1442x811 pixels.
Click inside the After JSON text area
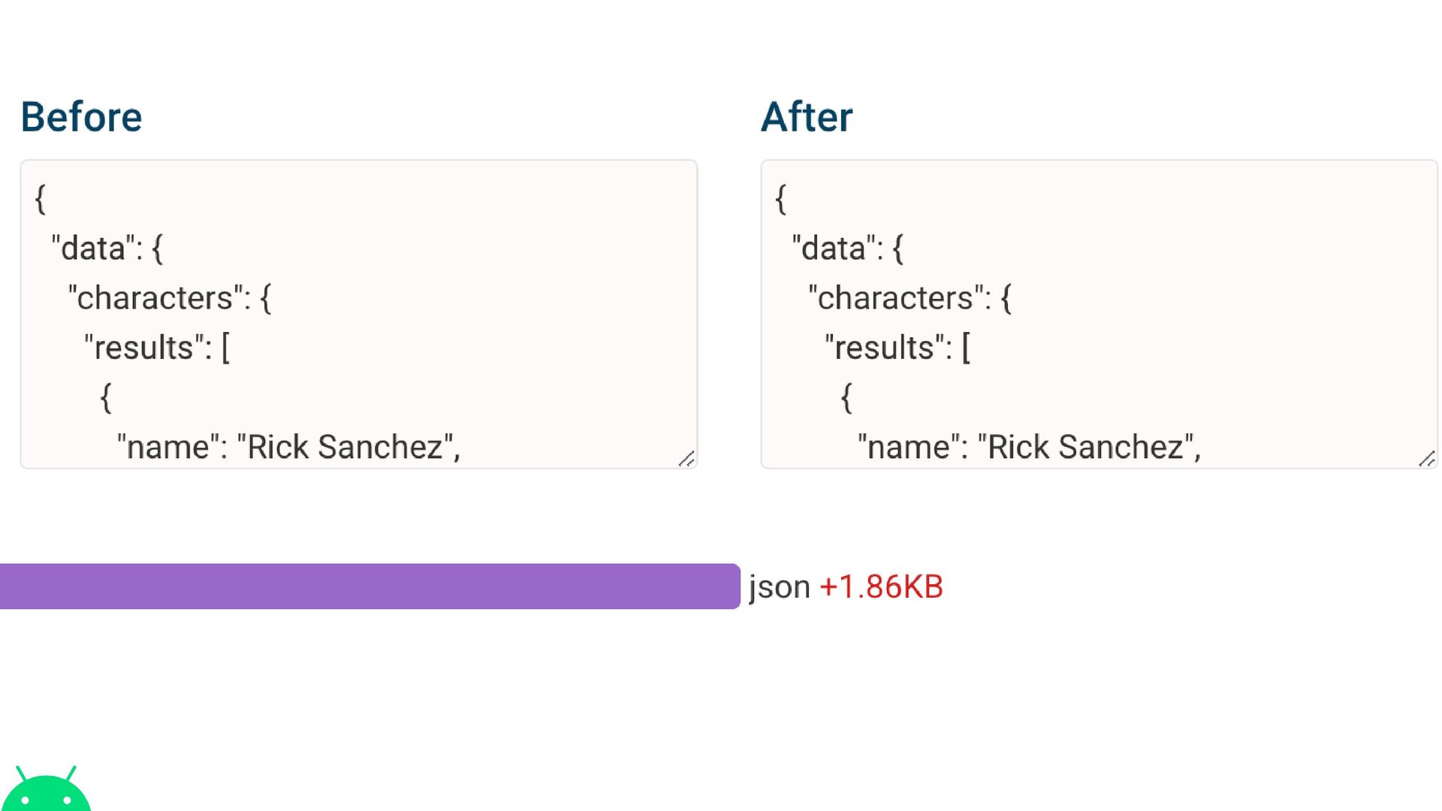pos(1099,314)
